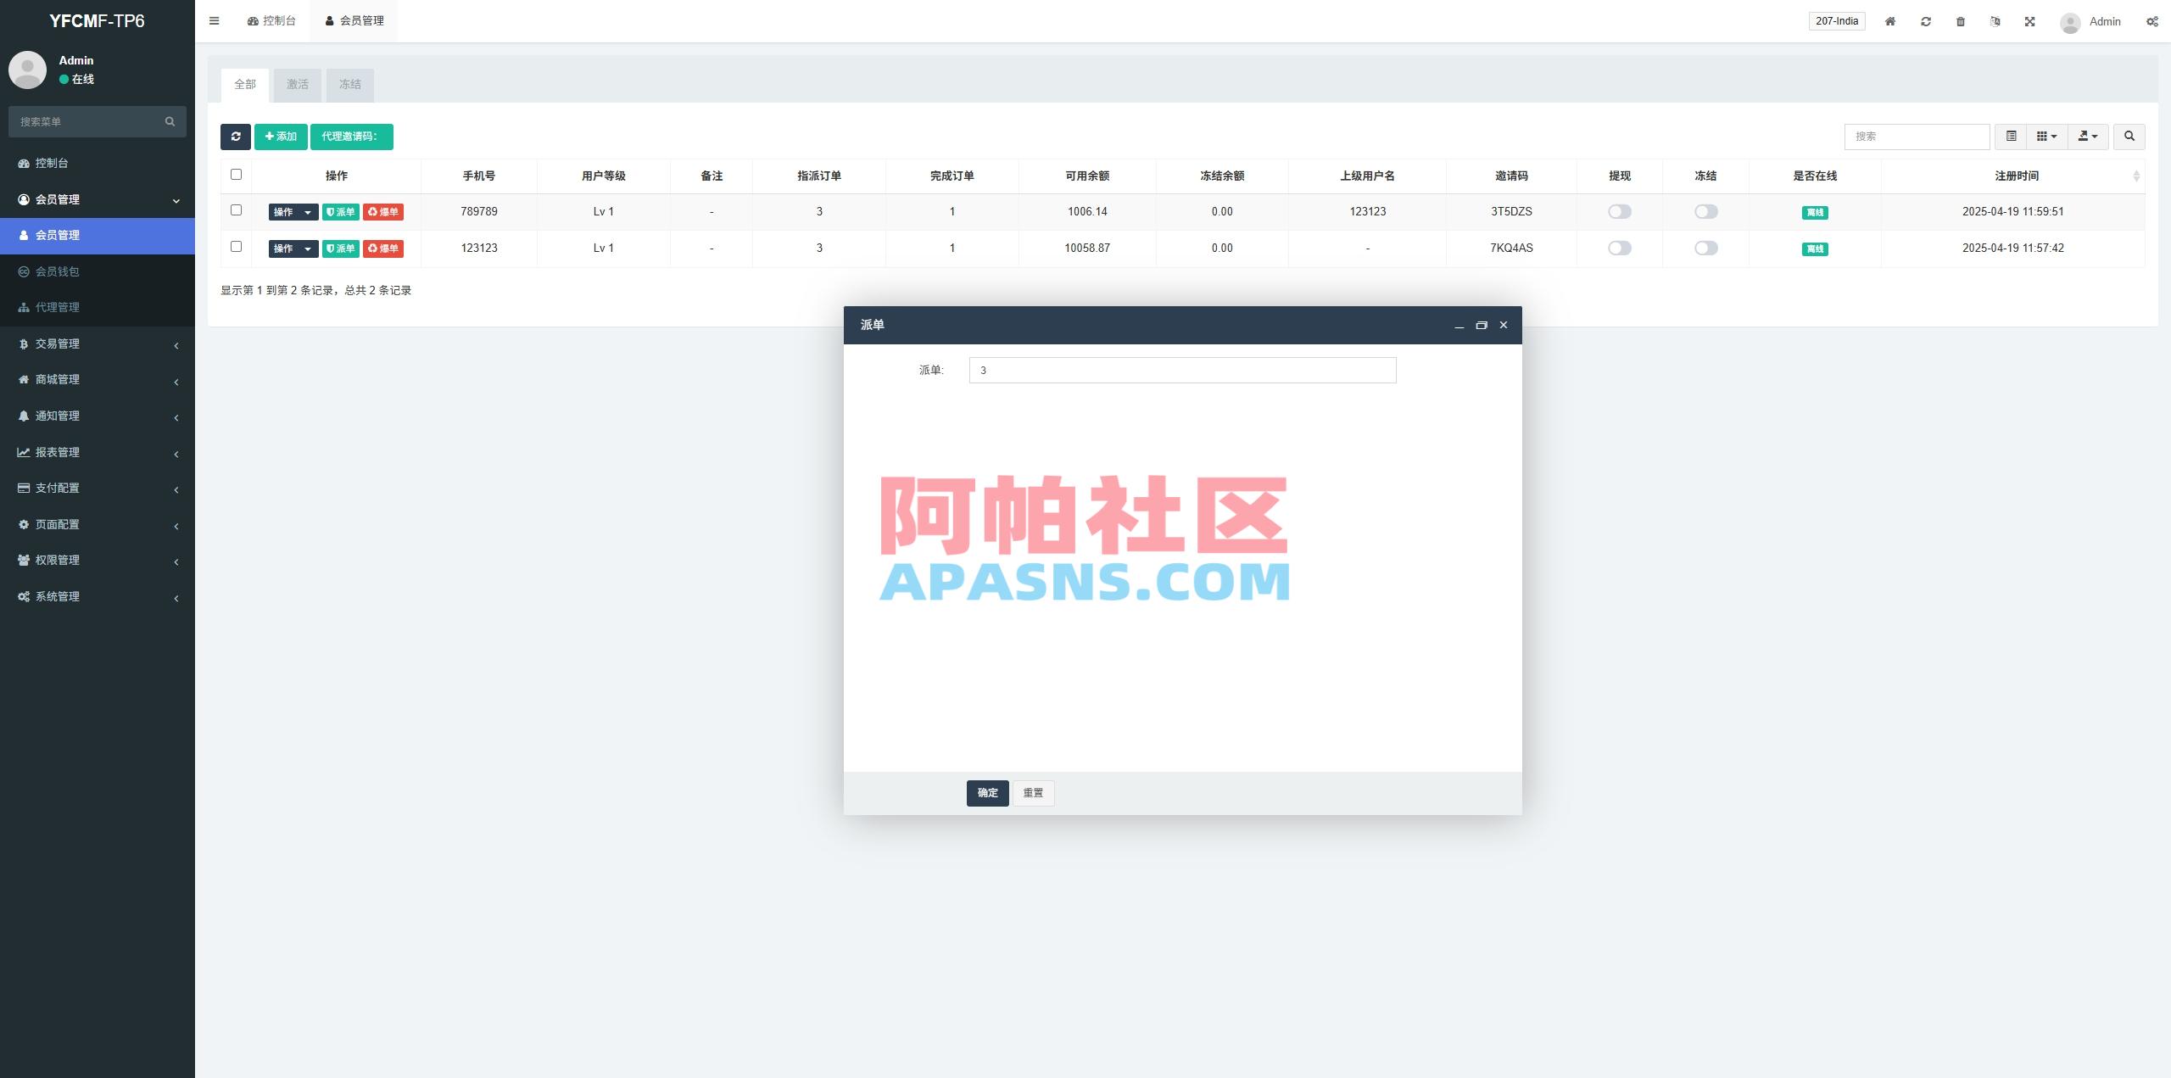The width and height of the screenshot is (2171, 1078).
Task: Open the columns visibility dropdown on table toolbar
Action: tap(2047, 137)
